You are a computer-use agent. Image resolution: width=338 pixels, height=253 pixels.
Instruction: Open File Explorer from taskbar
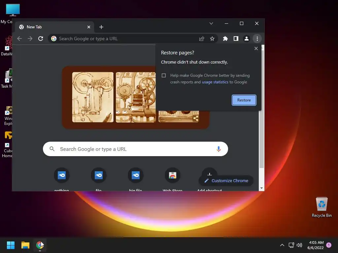pos(25,245)
